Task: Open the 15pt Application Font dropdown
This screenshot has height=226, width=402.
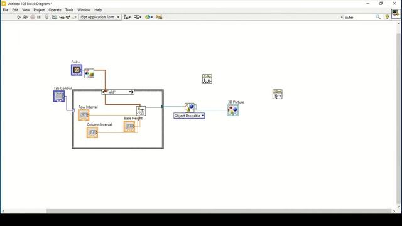Action: pyautogui.click(x=100, y=17)
